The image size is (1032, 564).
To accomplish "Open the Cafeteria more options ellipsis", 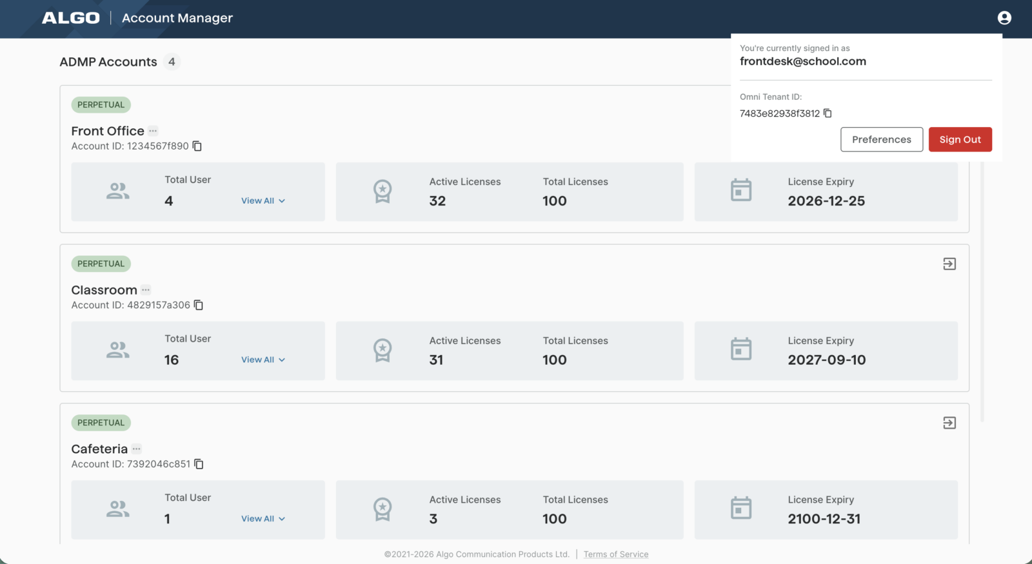I will coord(136,449).
